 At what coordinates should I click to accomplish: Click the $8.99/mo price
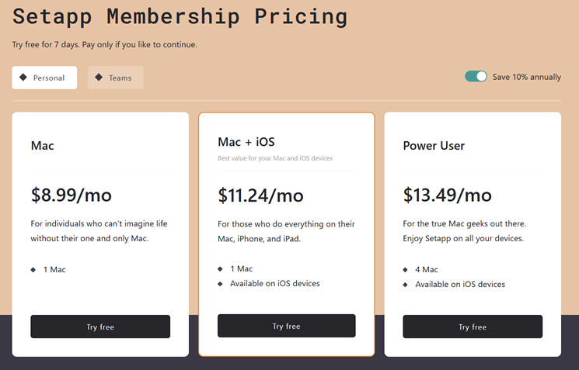point(72,195)
